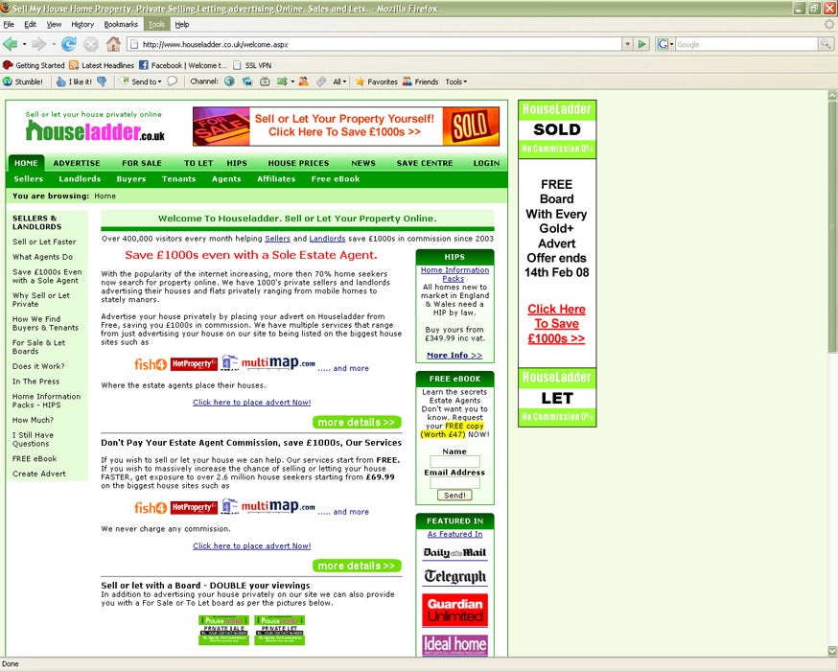The height and width of the screenshot is (671, 838).
Task: Click the magnifier search icon in Google box
Action: pos(825,44)
